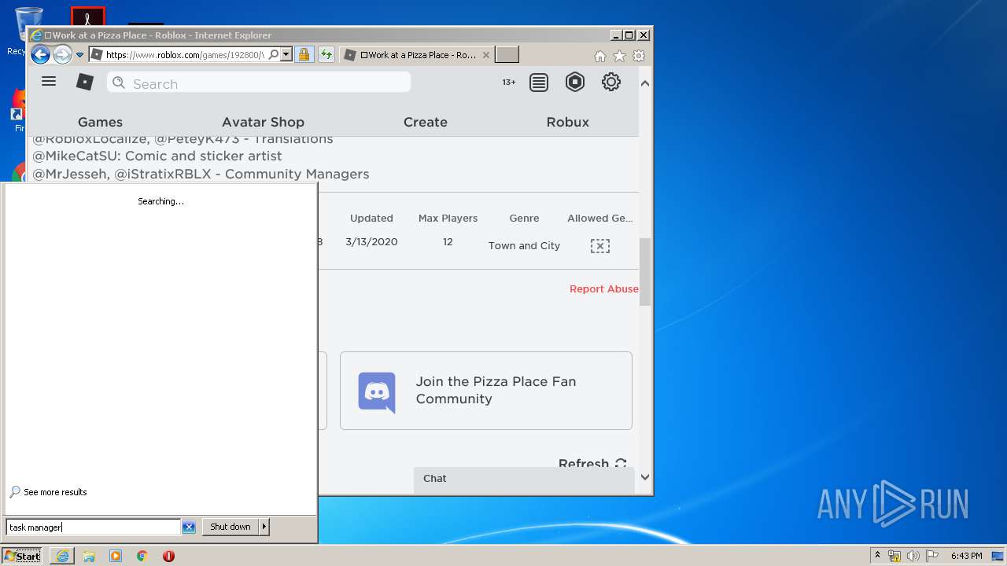The width and height of the screenshot is (1007, 566).
Task: Click the vertical scrollbar thumb
Action: pos(645,271)
